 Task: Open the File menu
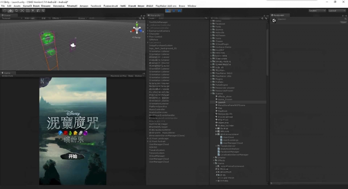click(x=3, y=6)
